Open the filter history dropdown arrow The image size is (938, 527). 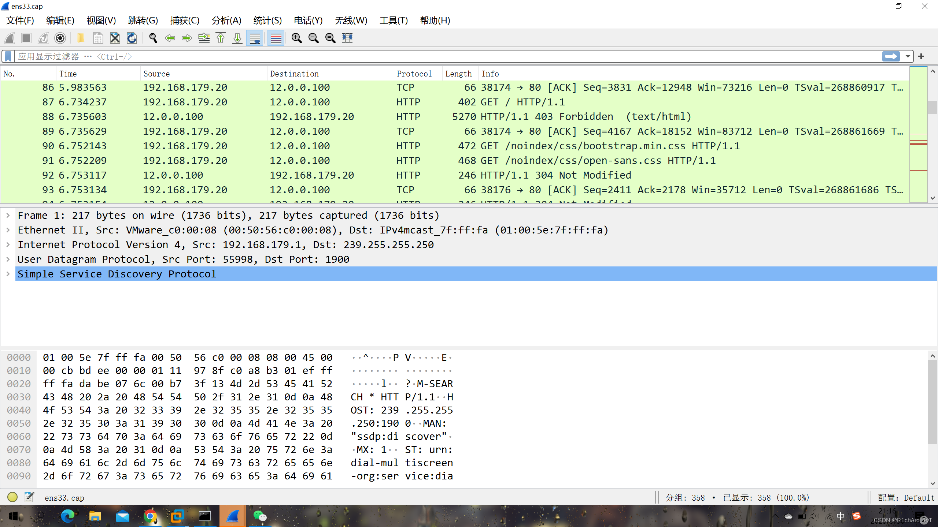908,56
